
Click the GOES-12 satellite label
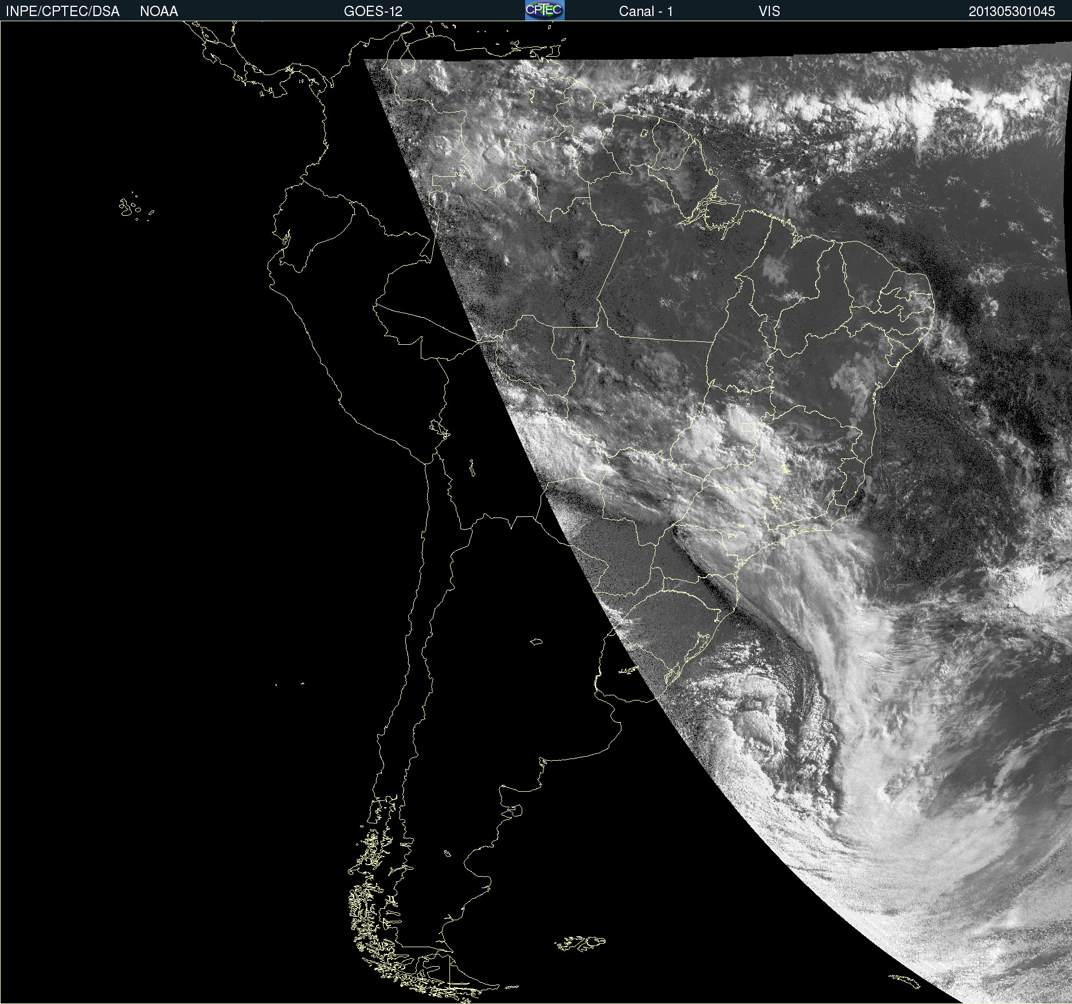coord(373,11)
